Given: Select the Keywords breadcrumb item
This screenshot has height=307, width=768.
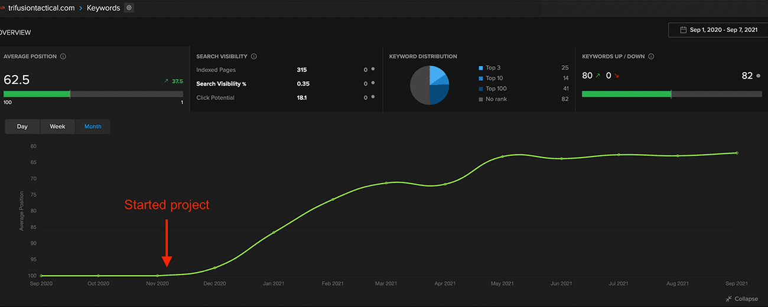Looking at the screenshot, I should [x=103, y=8].
